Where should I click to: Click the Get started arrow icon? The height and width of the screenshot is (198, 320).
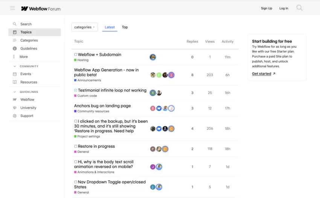click(274, 74)
